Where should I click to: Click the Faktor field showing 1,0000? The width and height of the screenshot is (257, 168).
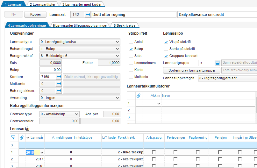click(109, 63)
